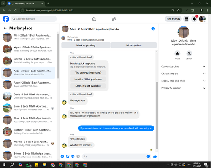This screenshot has width=211, height=168.
Task: Expand Media, files and links section
Action: 183,81
